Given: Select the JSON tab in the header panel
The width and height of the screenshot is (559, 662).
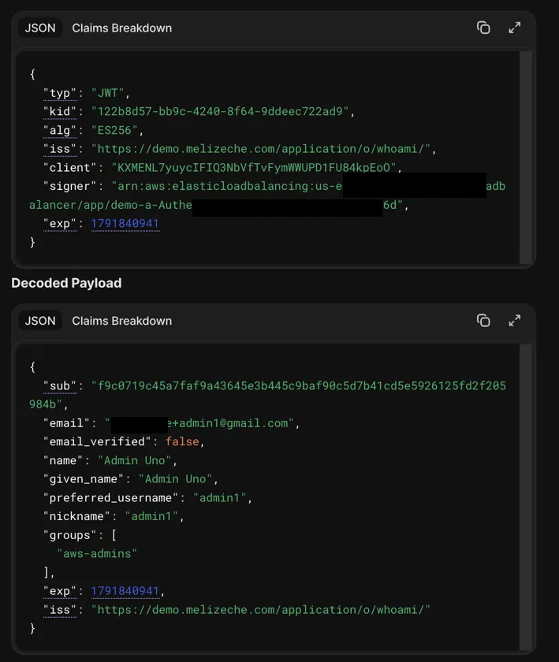Looking at the screenshot, I should (40, 28).
